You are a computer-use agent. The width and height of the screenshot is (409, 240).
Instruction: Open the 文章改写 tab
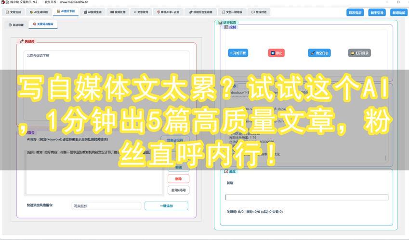[x=142, y=12]
